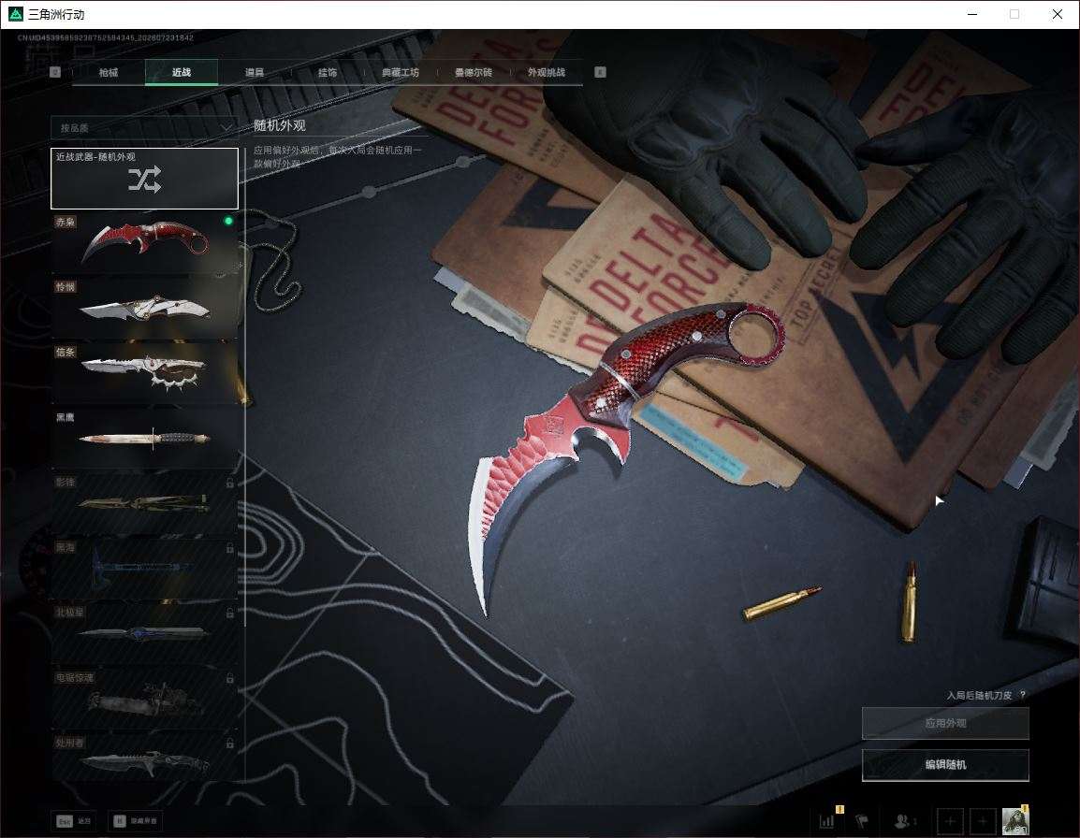Image resolution: width=1080 pixels, height=838 pixels.
Task: Open help question mark beside 入局后随机刀皮
Action: pyautogui.click(x=1022, y=695)
